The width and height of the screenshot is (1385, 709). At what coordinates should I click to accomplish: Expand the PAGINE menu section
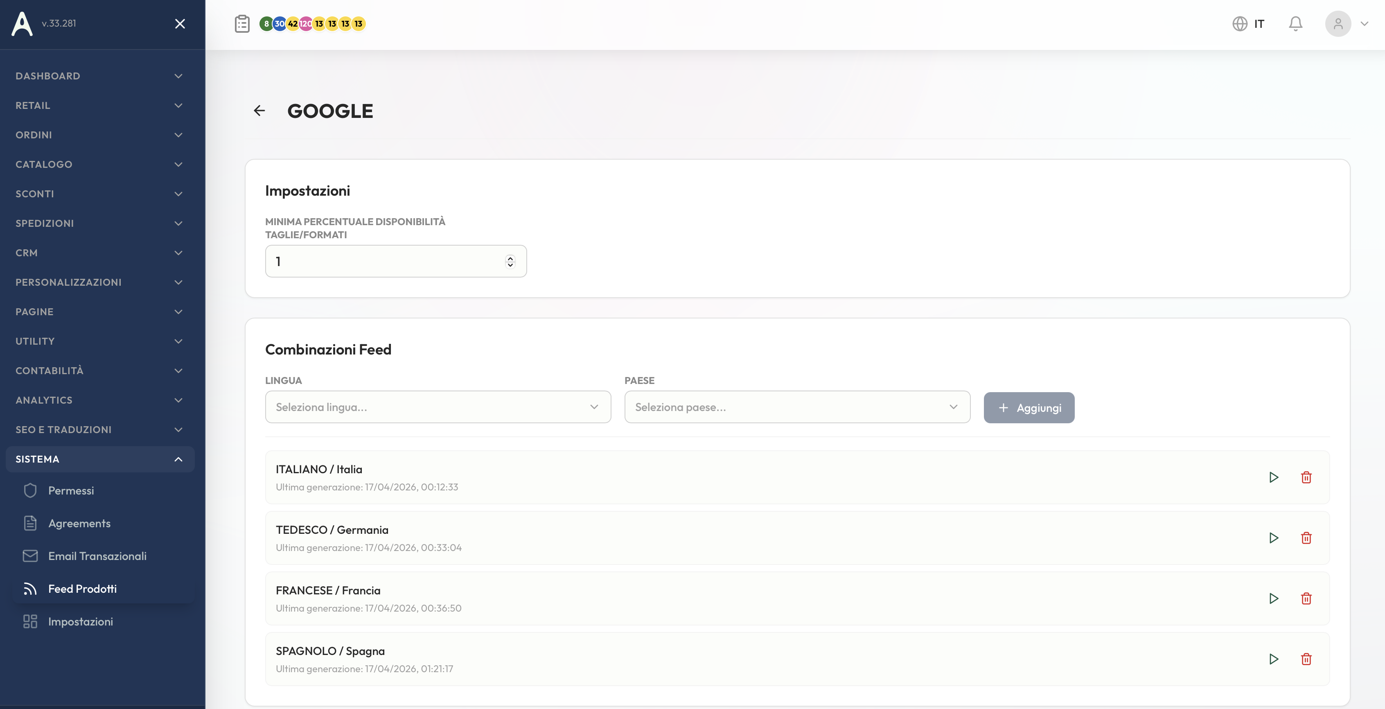pyautogui.click(x=100, y=312)
